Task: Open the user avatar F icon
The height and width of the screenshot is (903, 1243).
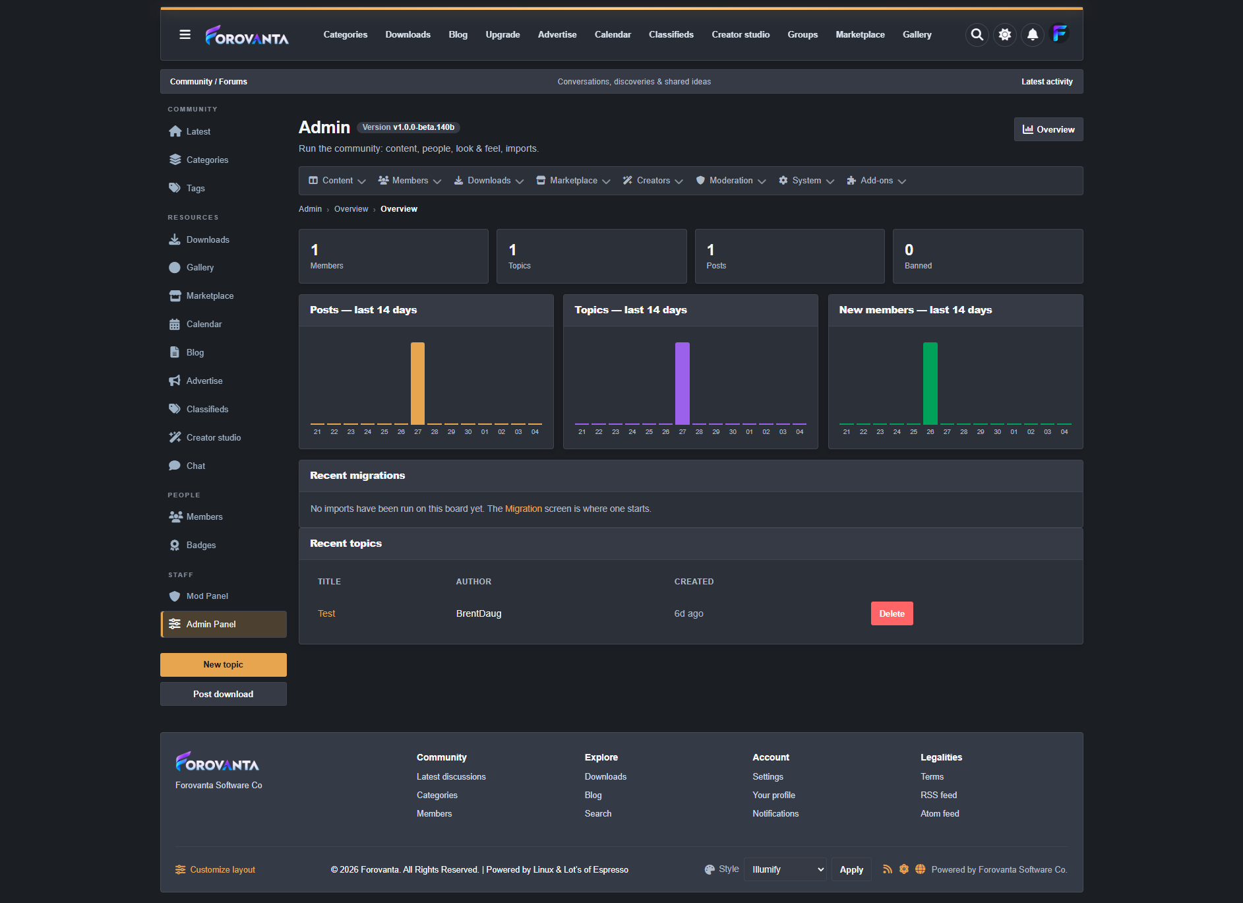Action: pyautogui.click(x=1060, y=34)
